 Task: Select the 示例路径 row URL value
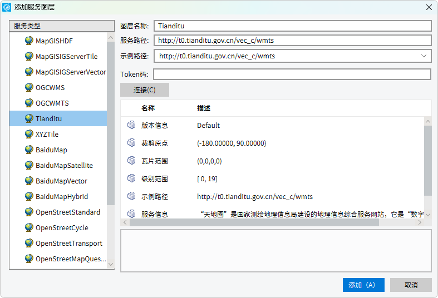255,197
